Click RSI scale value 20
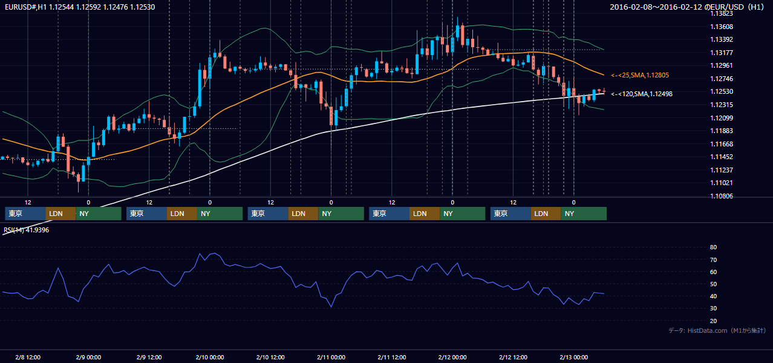The image size is (773, 363). pyautogui.click(x=713, y=321)
